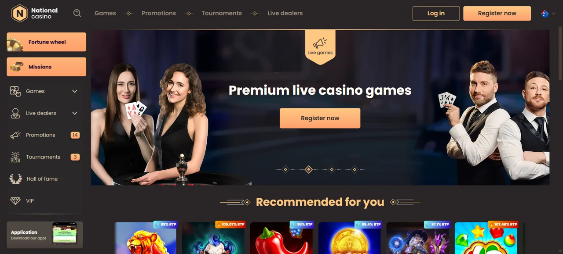
Task: Click the banner Register now button
Action: pos(320,118)
